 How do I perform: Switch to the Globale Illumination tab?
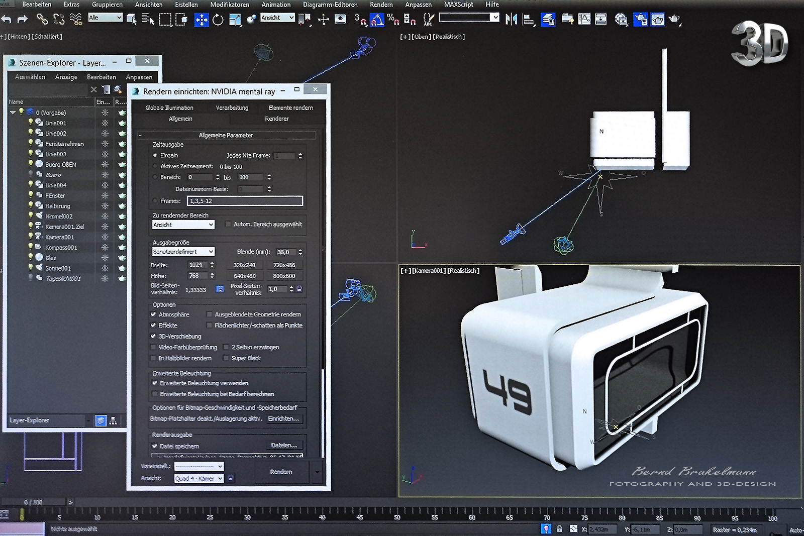(169, 108)
